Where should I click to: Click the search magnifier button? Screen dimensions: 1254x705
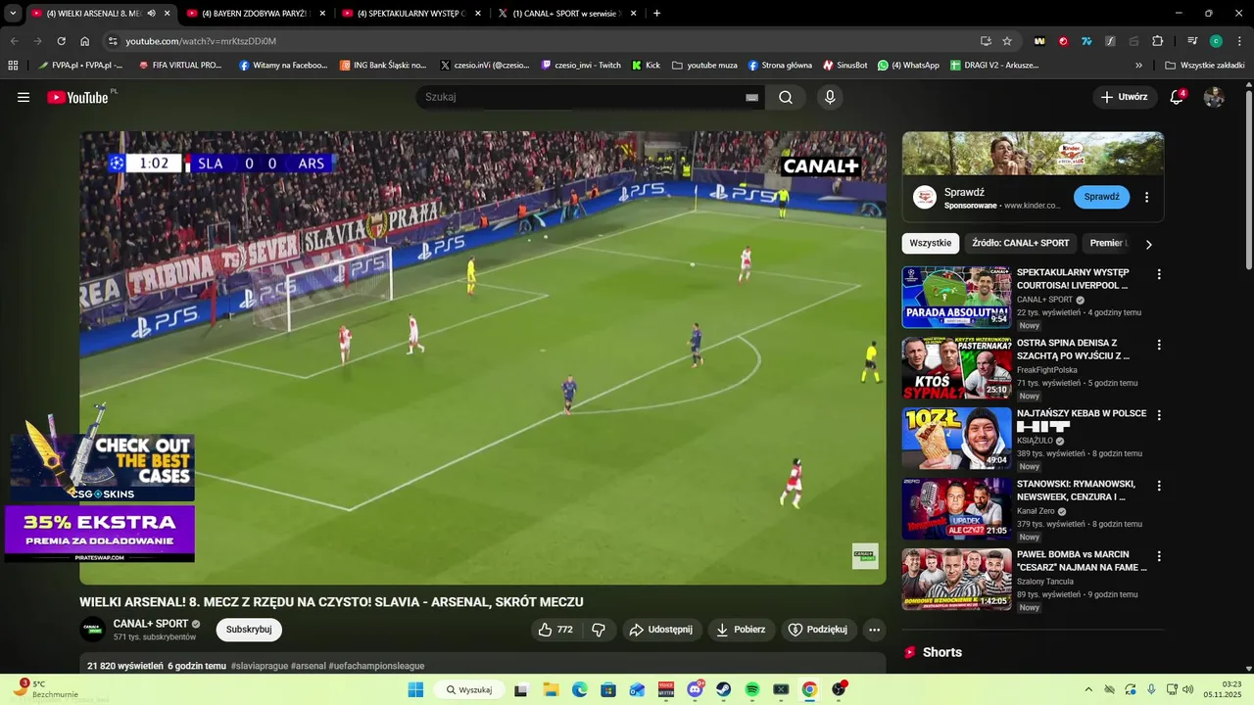[786, 97]
